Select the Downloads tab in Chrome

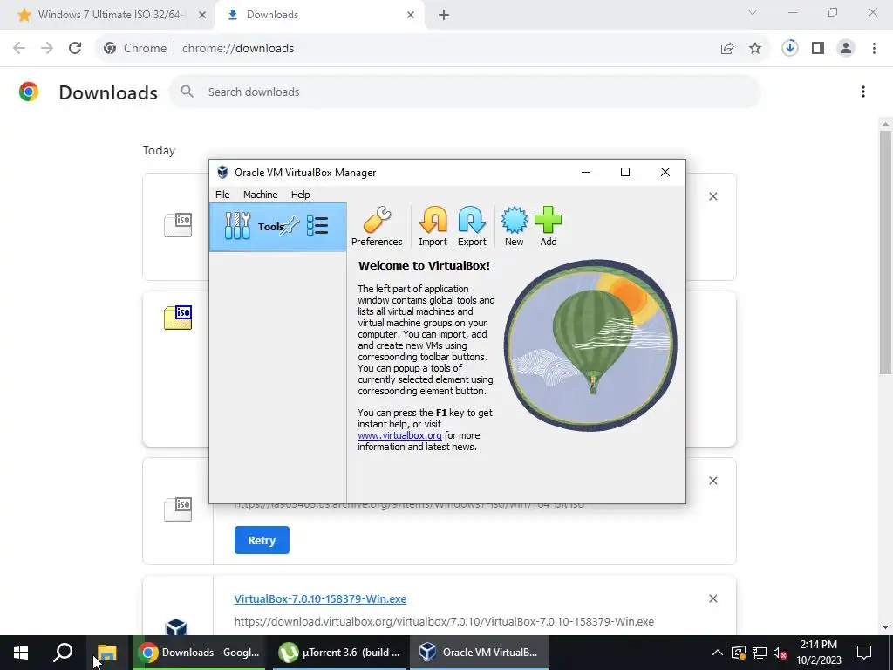322,15
